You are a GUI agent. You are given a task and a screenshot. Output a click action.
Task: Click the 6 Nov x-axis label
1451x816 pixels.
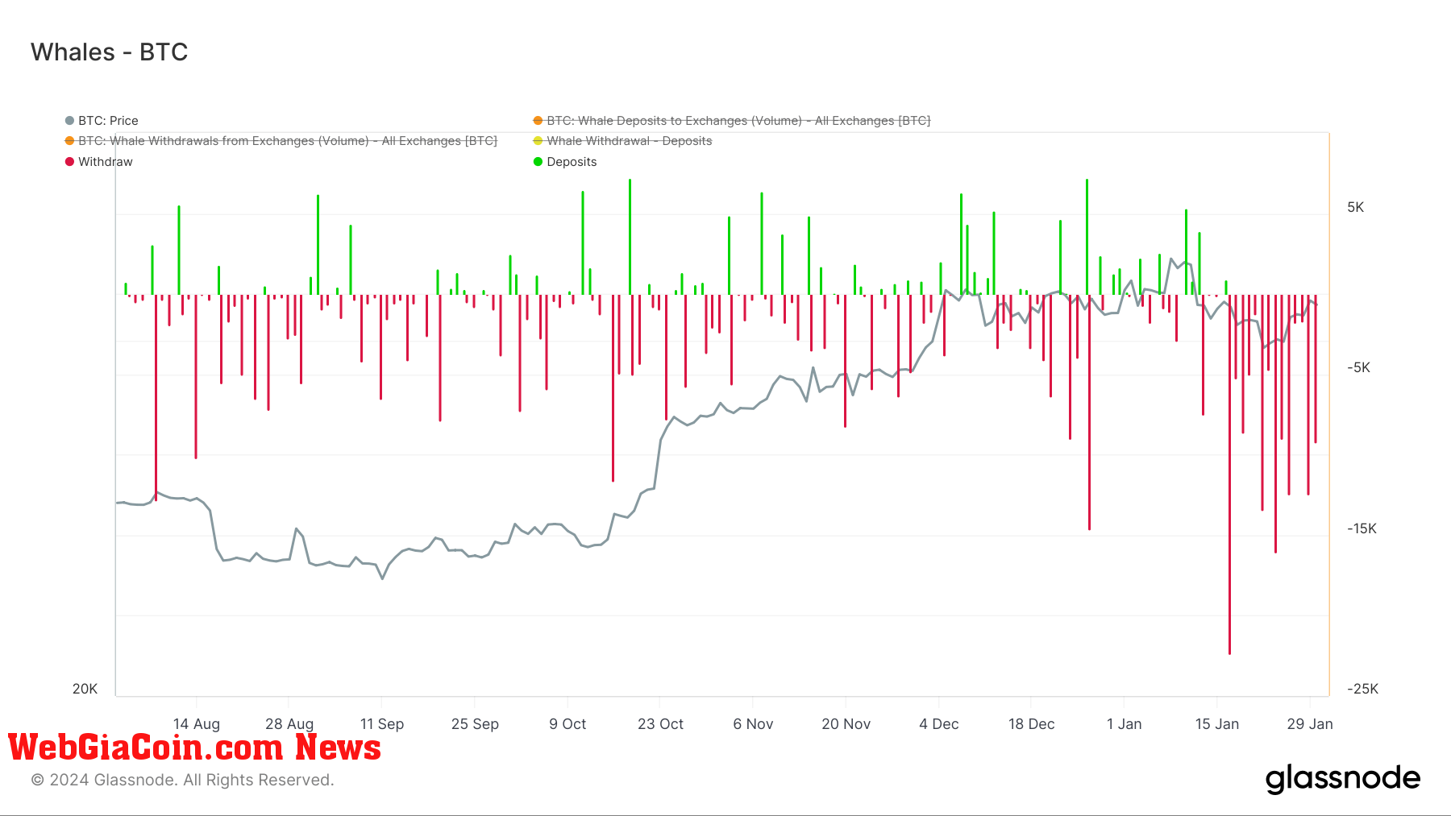(x=753, y=724)
